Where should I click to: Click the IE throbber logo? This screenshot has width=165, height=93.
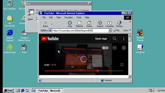pos(128,18)
